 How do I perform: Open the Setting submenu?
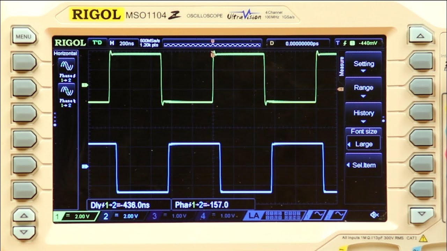pyautogui.click(x=363, y=64)
